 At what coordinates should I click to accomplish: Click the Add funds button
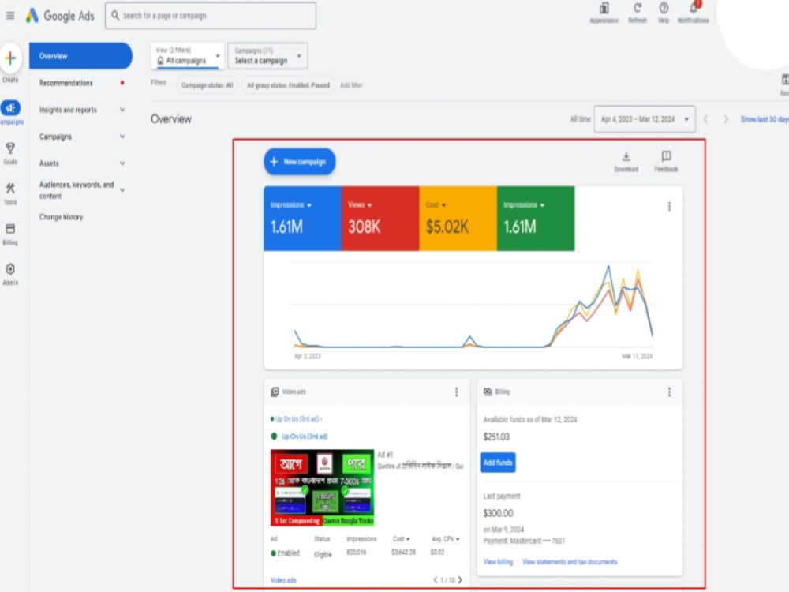pos(498,462)
